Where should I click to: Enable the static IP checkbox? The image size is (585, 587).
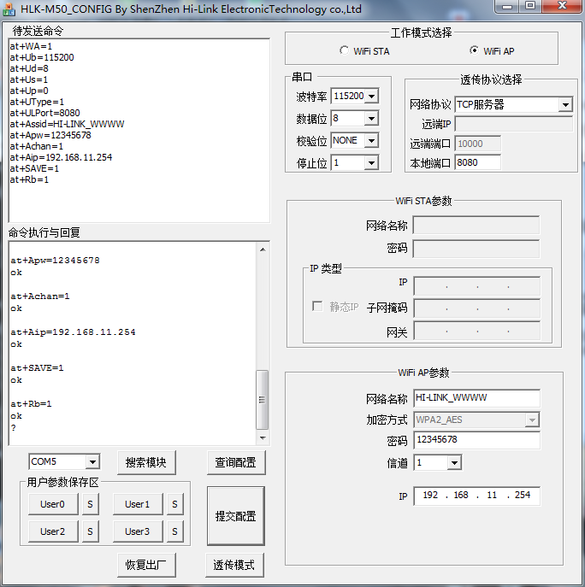pos(317,307)
